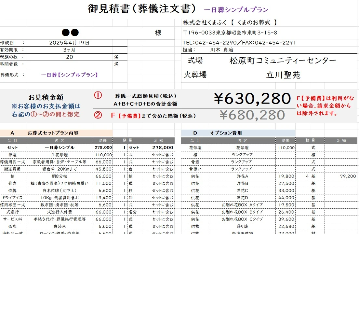Click the 宗教者用具・香炉・テーブル等 cell
359x323 pixels.
pos(60,162)
